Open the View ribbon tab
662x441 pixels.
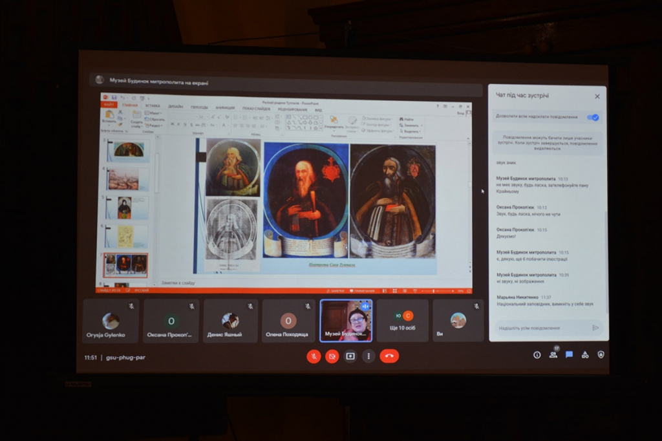tap(318, 110)
